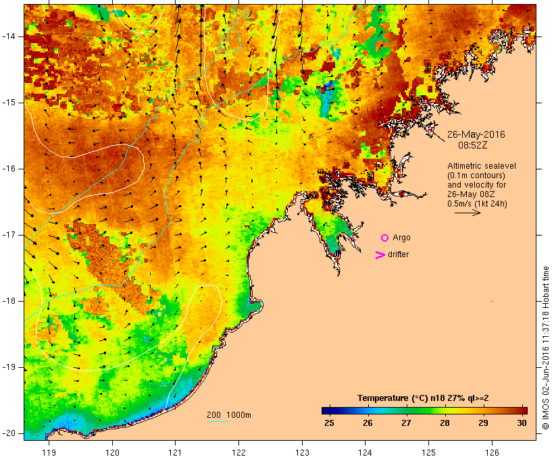Click the 'Altimetric sealevel' caption line
This screenshot has width=554, height=459.
tap(482, 166)
